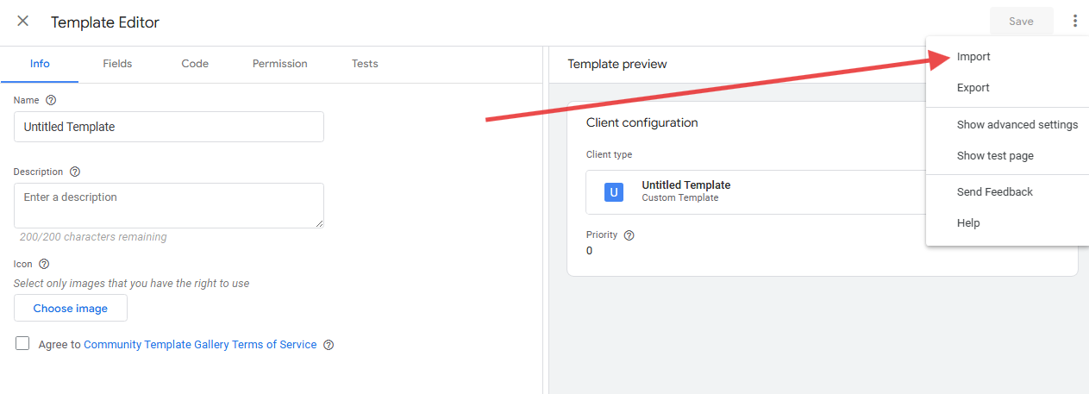Close the Template Editor with X icon
Screen dimensions: 1089x394
23,22
